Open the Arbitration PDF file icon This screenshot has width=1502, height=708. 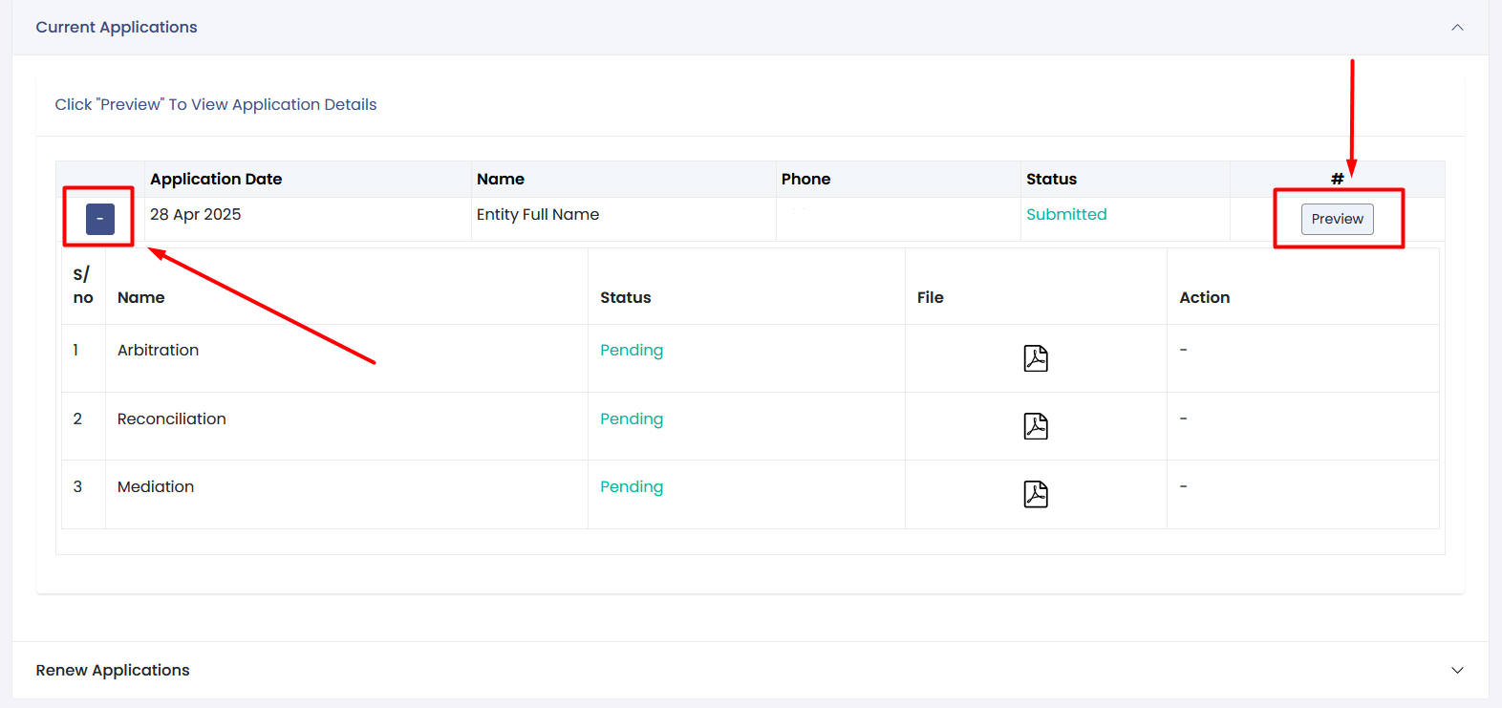1036,358
